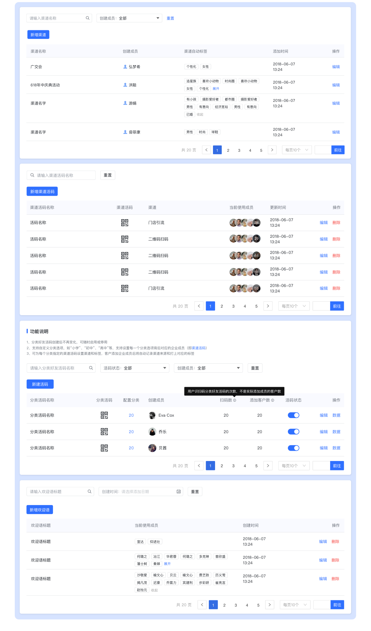The image size is (371, 631).
Task: Click next-page arrow in first table pagination
Action: coord(272,150)
